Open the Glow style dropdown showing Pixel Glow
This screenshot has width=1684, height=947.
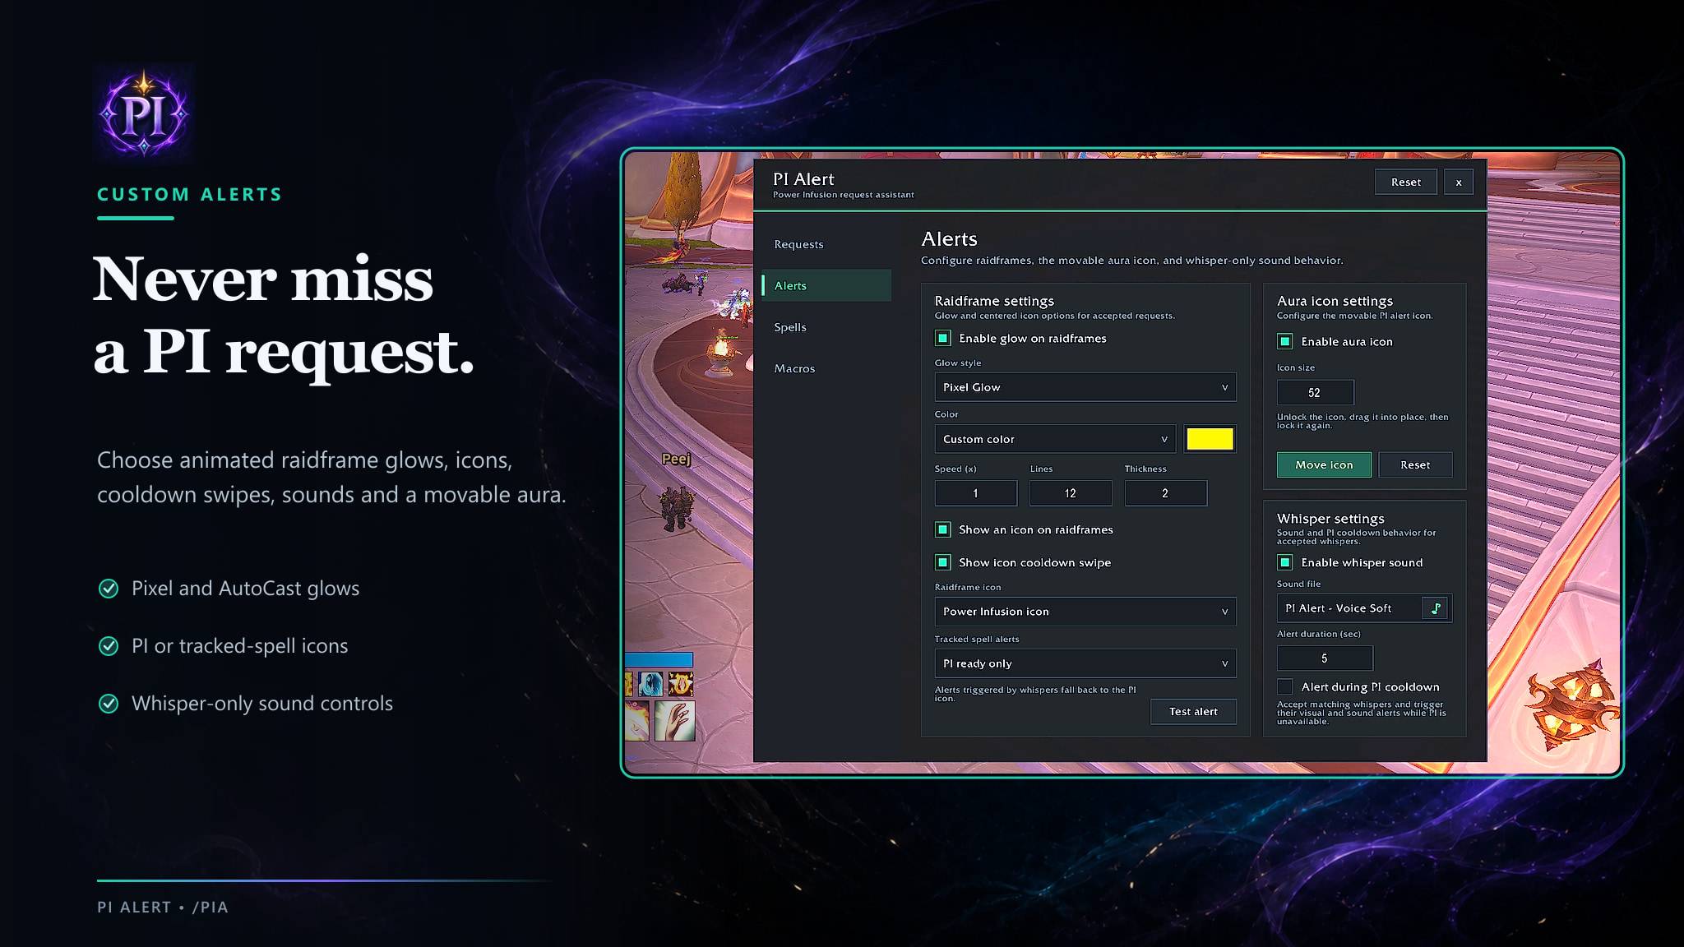coord(1085,387)
